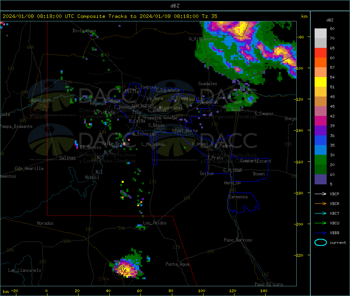
Task: Click the Salinas map label
Action: coord(67,158)
